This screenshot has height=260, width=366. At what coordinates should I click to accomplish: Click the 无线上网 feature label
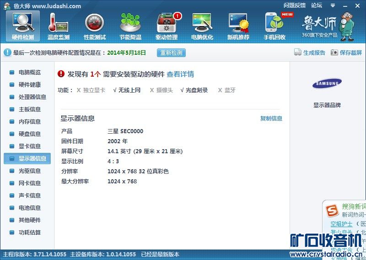129,90
